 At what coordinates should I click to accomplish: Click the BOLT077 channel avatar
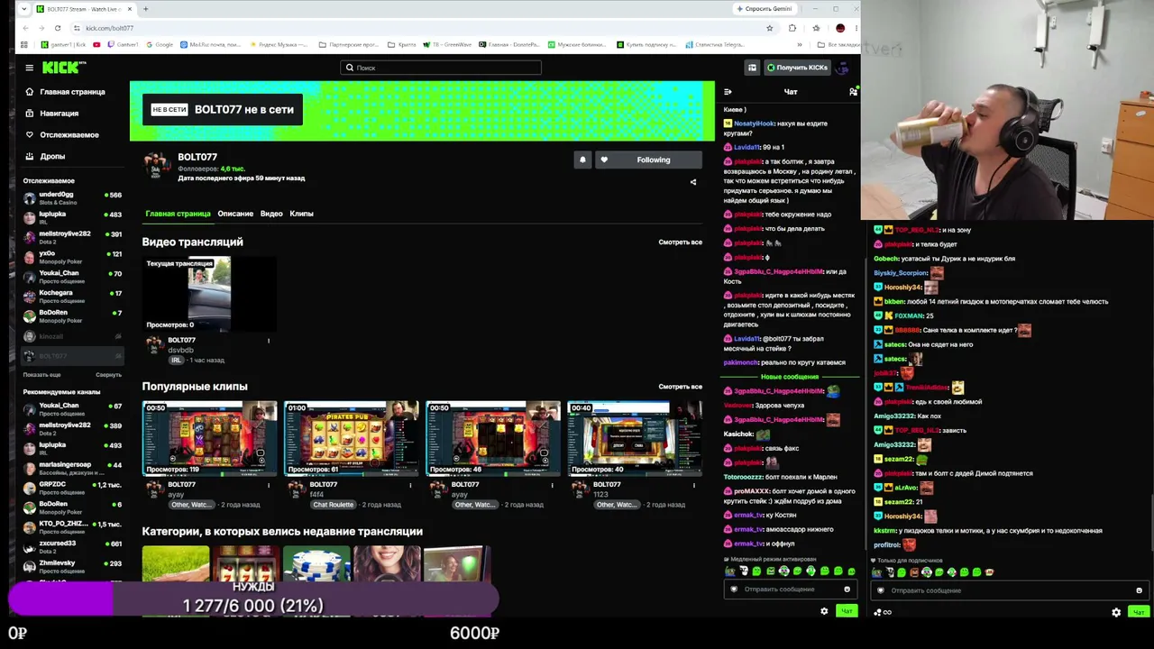click(x=157, y=166)
